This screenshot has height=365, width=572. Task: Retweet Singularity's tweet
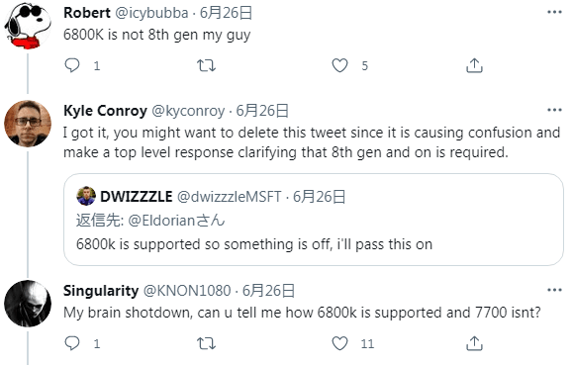206,343
